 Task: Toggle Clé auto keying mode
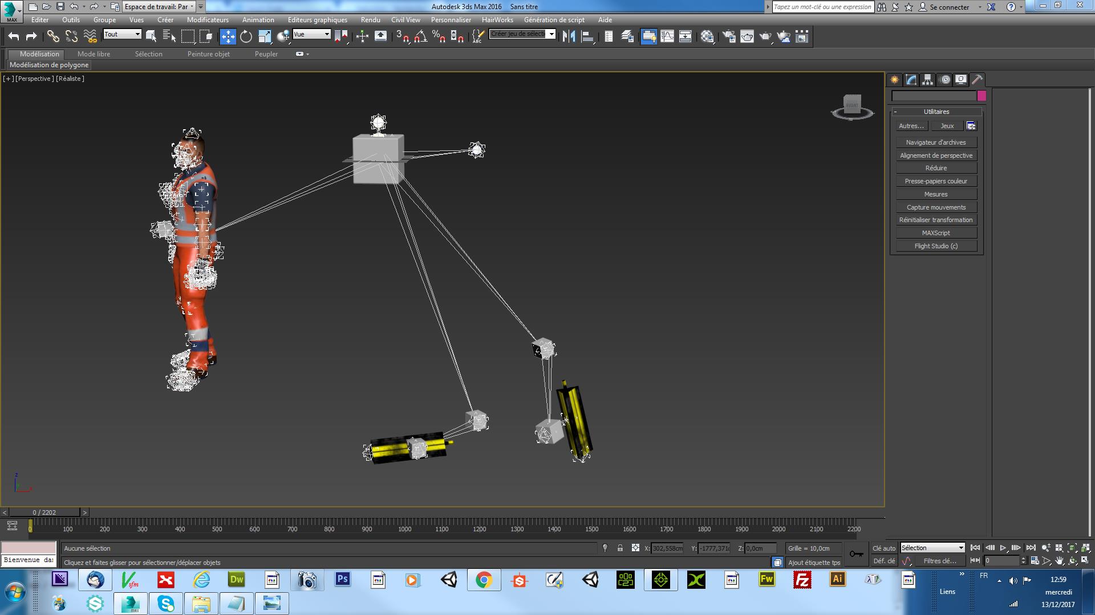(883, 548)
